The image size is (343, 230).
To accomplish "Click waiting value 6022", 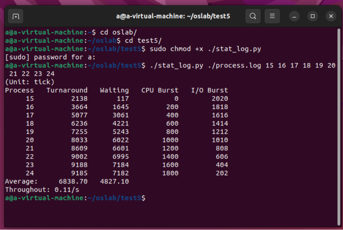I will [121, 140].
